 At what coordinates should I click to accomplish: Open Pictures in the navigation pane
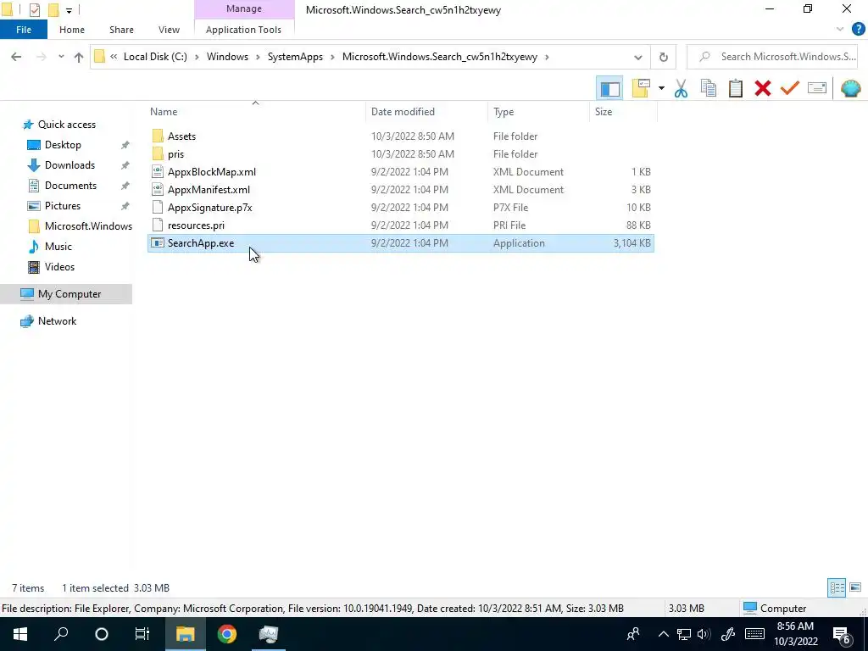click(63, 206)
